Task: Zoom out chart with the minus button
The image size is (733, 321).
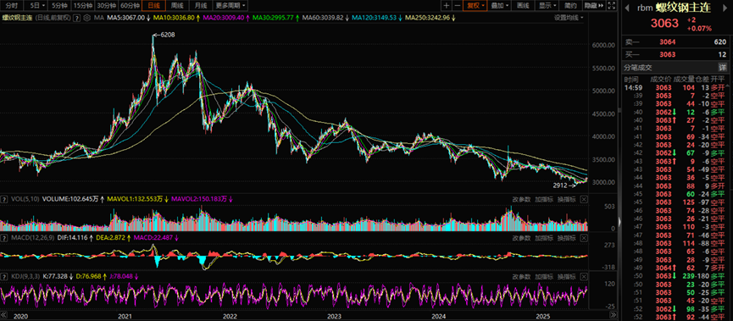Action: [458, 6]
